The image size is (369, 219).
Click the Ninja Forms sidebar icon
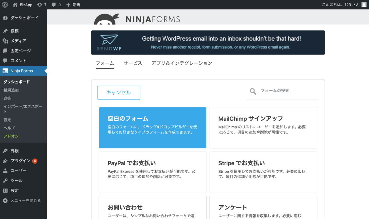click(5, 71)
